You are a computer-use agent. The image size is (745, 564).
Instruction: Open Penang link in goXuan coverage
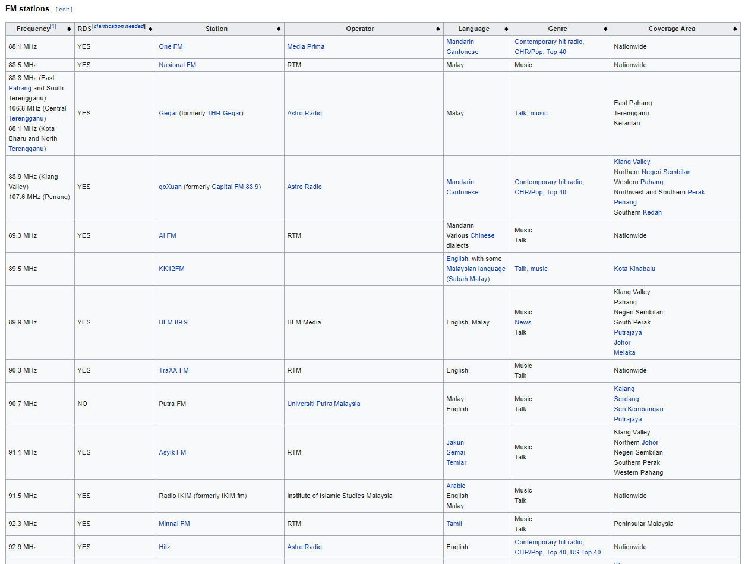625,203
